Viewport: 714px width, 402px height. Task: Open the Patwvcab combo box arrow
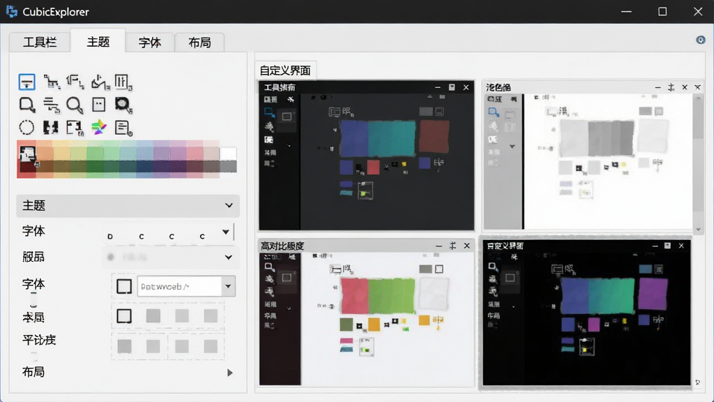click(228, 286)
